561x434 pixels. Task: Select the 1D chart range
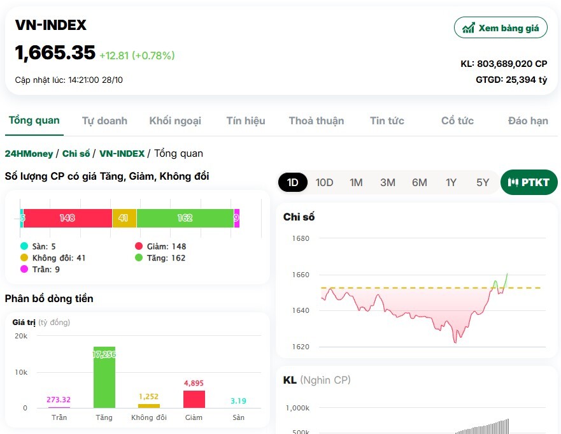[x=293, y=182]
